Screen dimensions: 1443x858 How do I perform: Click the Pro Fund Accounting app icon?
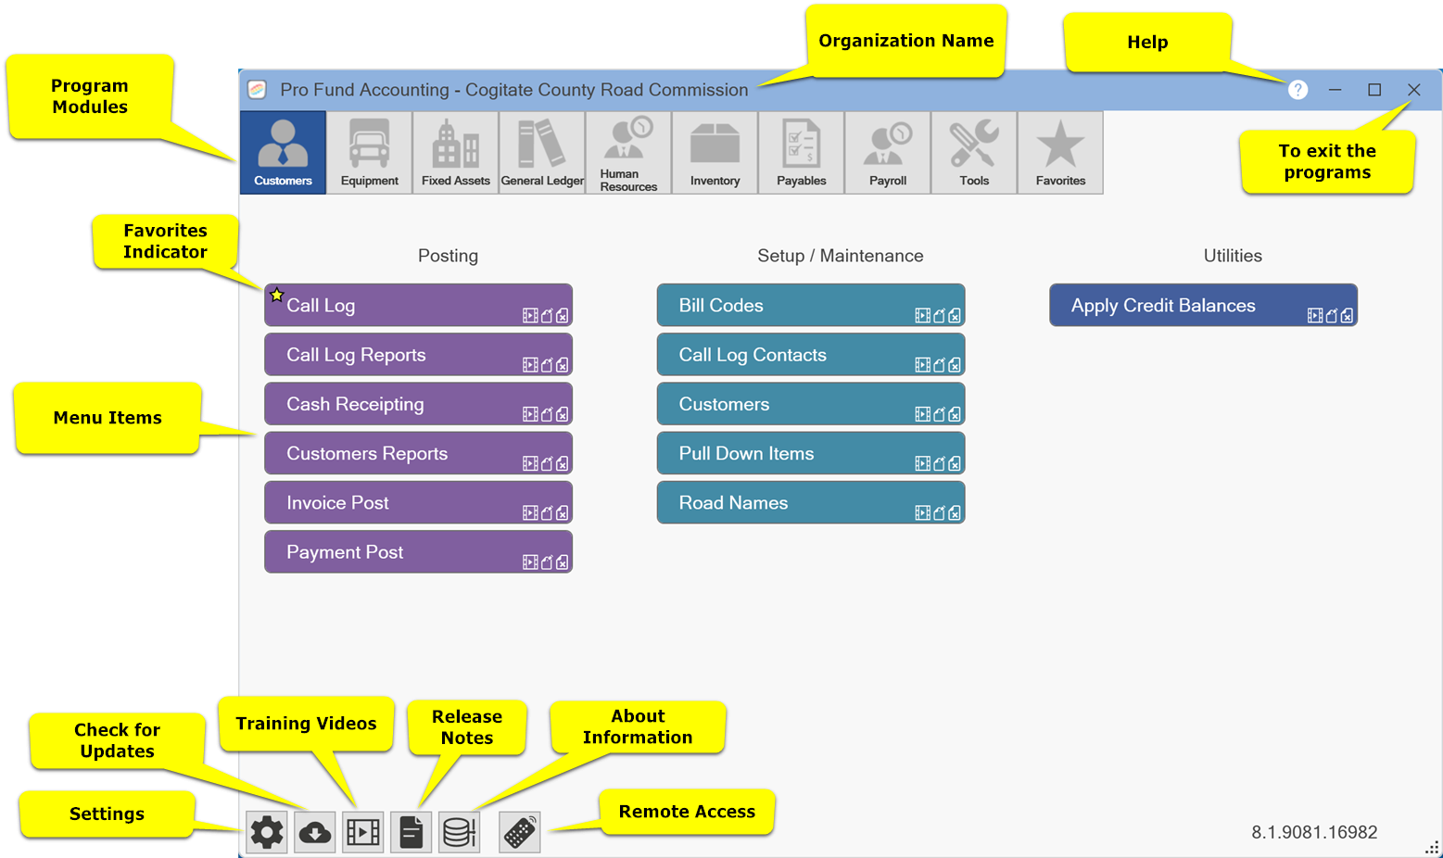(258, 90)
